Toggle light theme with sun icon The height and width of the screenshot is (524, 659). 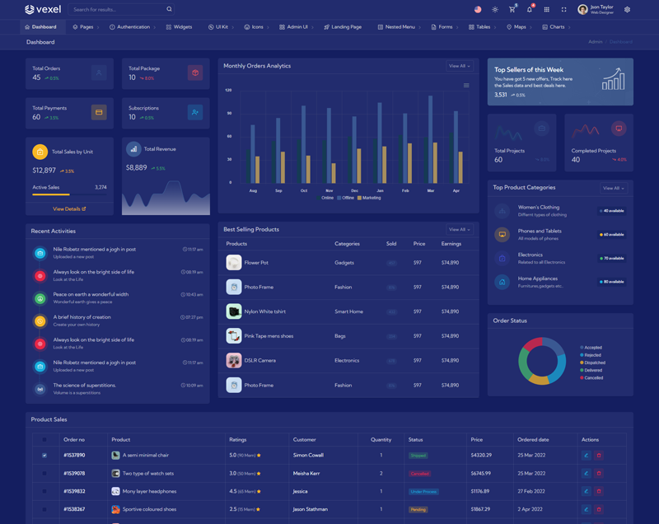[x=495, y=10]
